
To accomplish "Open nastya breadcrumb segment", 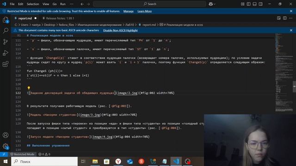I will (36, 24).
